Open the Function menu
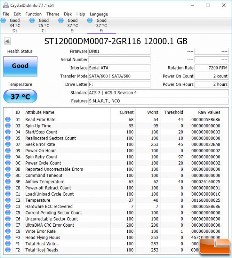Image resolution: width=232 pixels, height=258 pixels. click(33, 14)
